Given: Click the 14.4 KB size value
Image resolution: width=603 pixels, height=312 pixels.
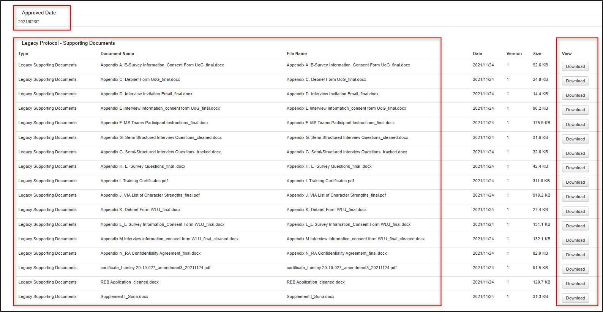Looking at the screenshot, I should (540, 94).
